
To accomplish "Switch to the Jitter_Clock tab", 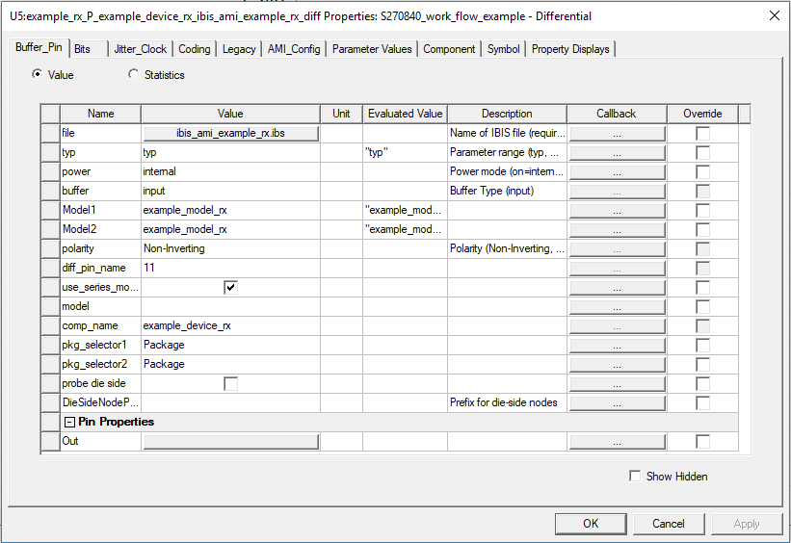I will pyautogui.click(x=139, y=49).
